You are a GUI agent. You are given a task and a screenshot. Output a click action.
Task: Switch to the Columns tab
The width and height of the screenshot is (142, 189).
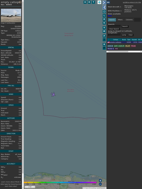(x=129, y=20)
